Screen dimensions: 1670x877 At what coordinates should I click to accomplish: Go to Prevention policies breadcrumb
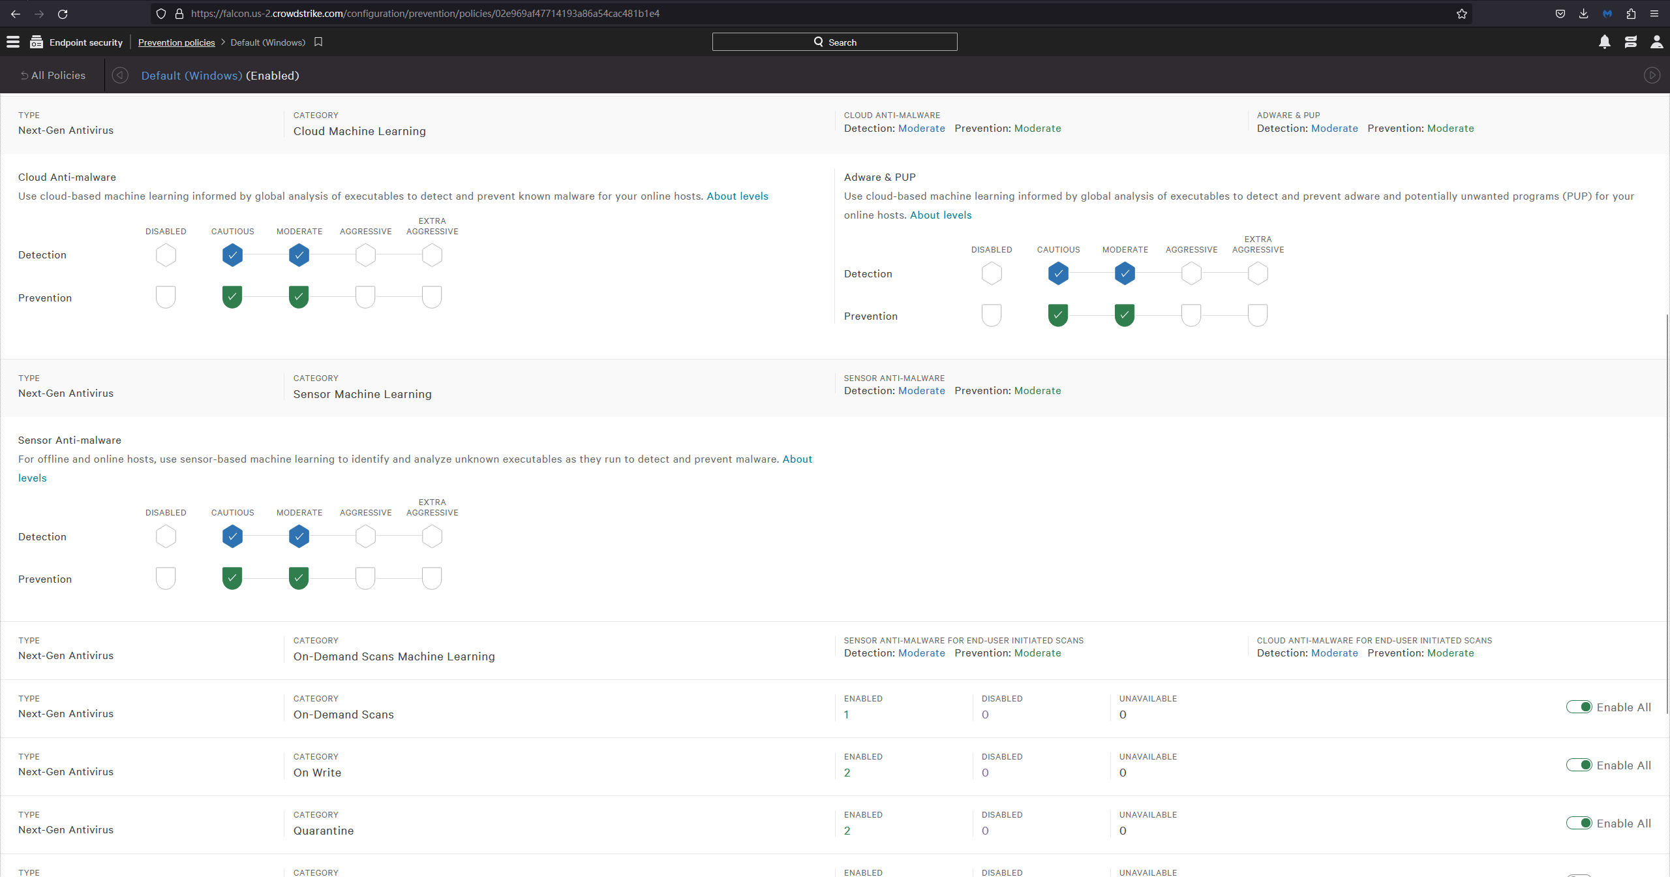pos(176,42)
